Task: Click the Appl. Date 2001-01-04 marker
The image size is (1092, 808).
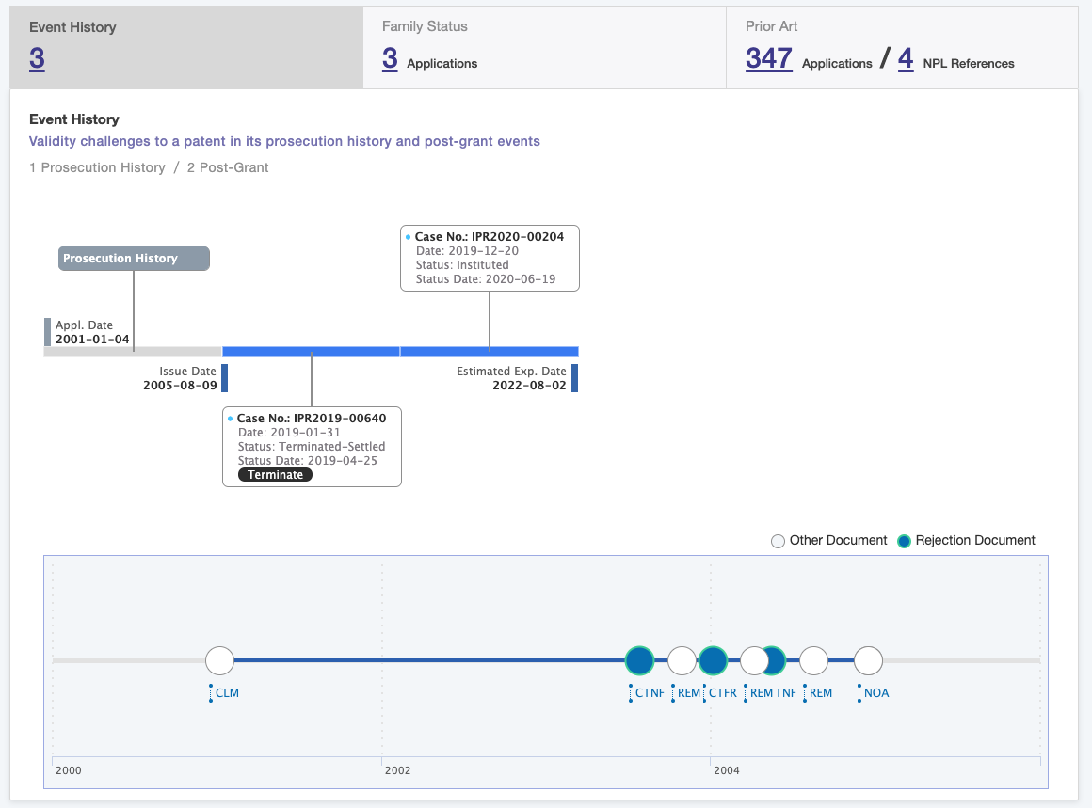Action: tap(47, 332)
